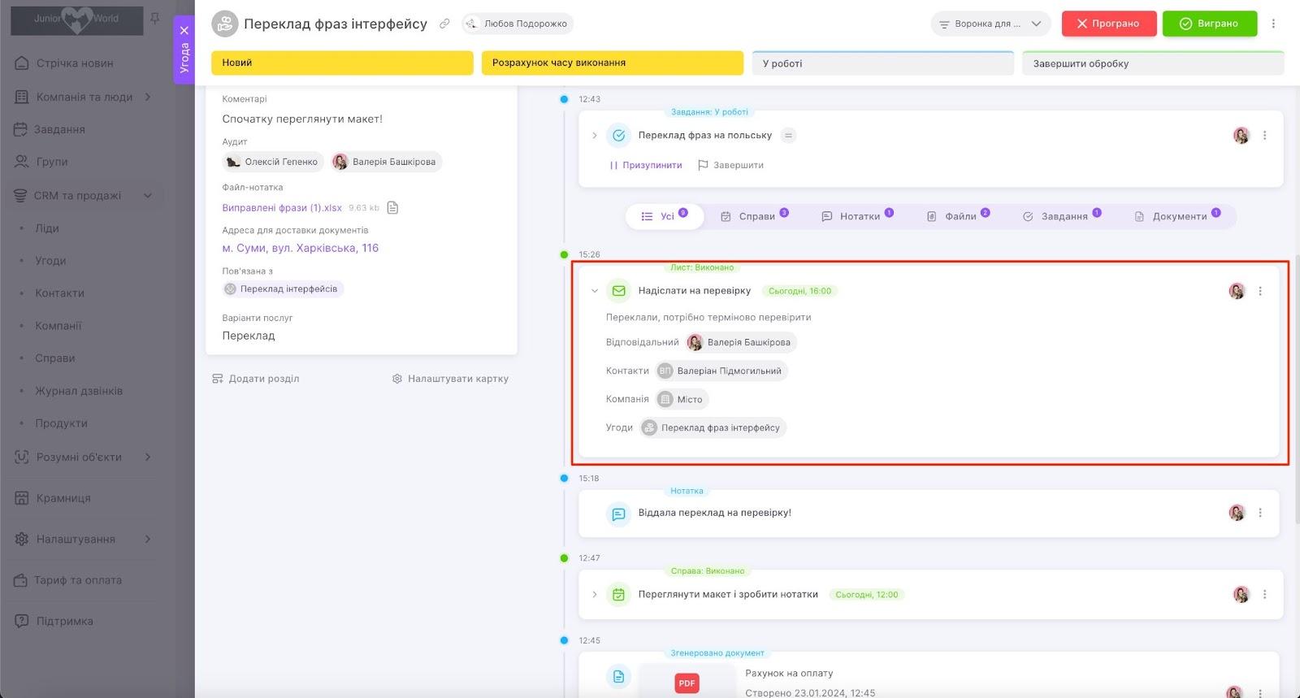The width and height of the screenshot is (1300, 698).
Task: Pin the sidebar with pushpin icon
Action: coord(155,18)
